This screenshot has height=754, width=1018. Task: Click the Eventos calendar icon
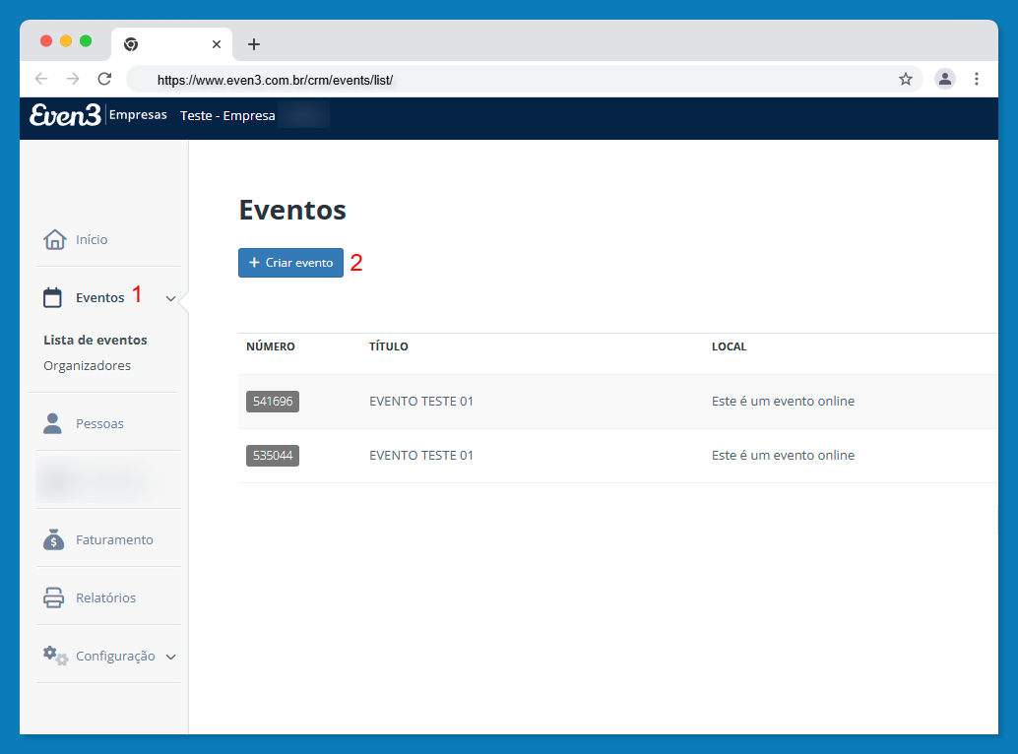[x=53, y=297]
